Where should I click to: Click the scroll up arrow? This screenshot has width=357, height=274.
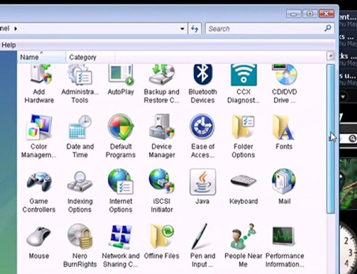pos(331,56)
